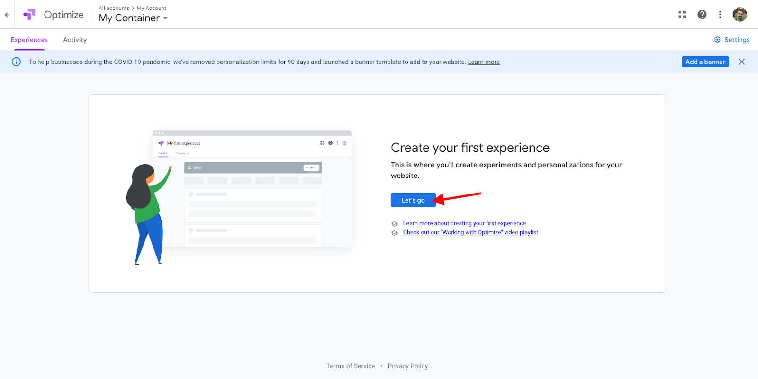Click the Optimize product name text
Viewport: 758px width, 379px height.
[x=64, y=15]
